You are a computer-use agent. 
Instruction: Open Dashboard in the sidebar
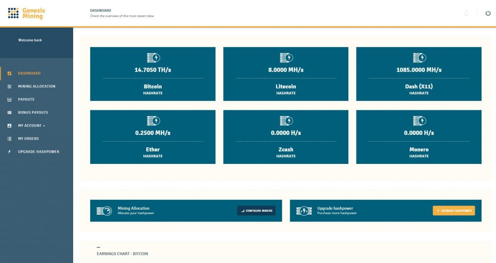(x=29, y=73)
